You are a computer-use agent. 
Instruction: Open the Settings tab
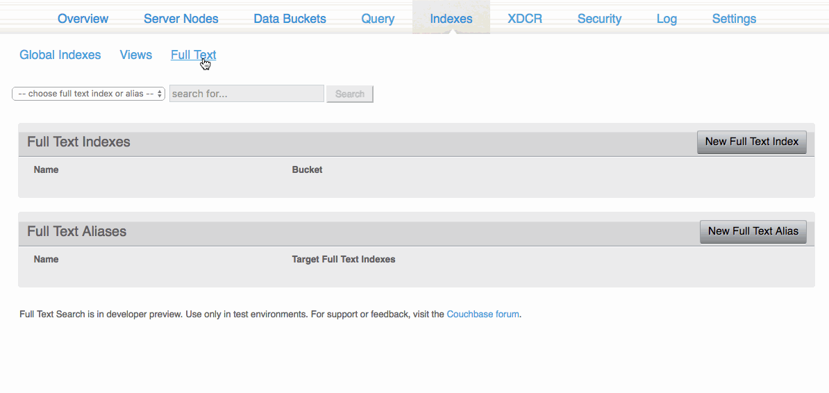(x=734, y=19)
